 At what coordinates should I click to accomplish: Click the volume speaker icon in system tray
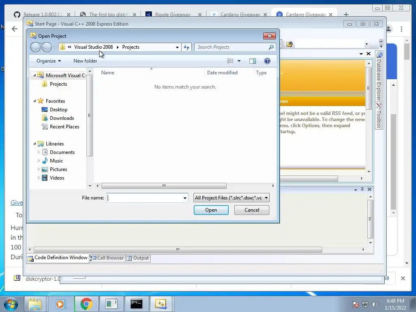coord(375,304)
